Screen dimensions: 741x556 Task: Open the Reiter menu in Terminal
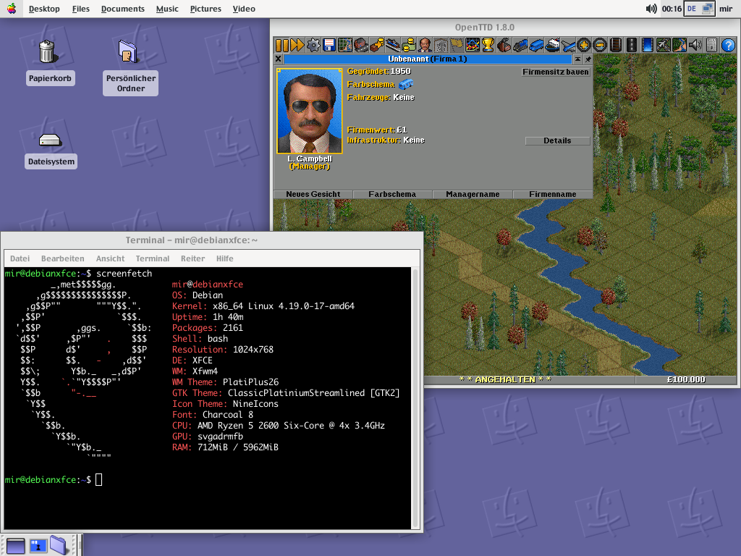pyautogui.click(x=192, y=258)
